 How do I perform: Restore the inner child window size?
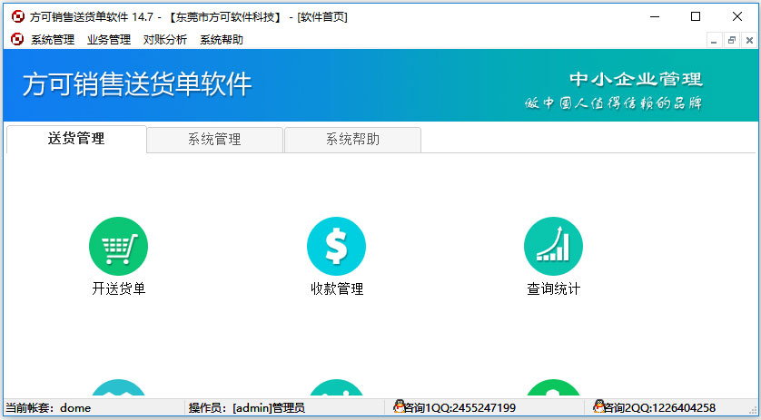[731, 41]
